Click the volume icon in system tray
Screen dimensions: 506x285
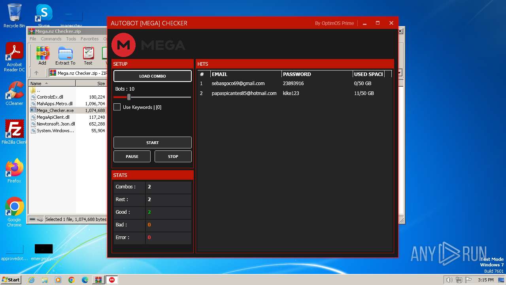pyautogui.click(x=449, y=280)
